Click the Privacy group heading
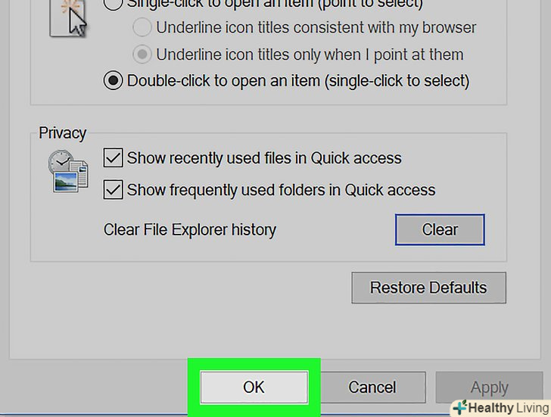Viewport: 551px width, 417px height. tap(63, 133)
